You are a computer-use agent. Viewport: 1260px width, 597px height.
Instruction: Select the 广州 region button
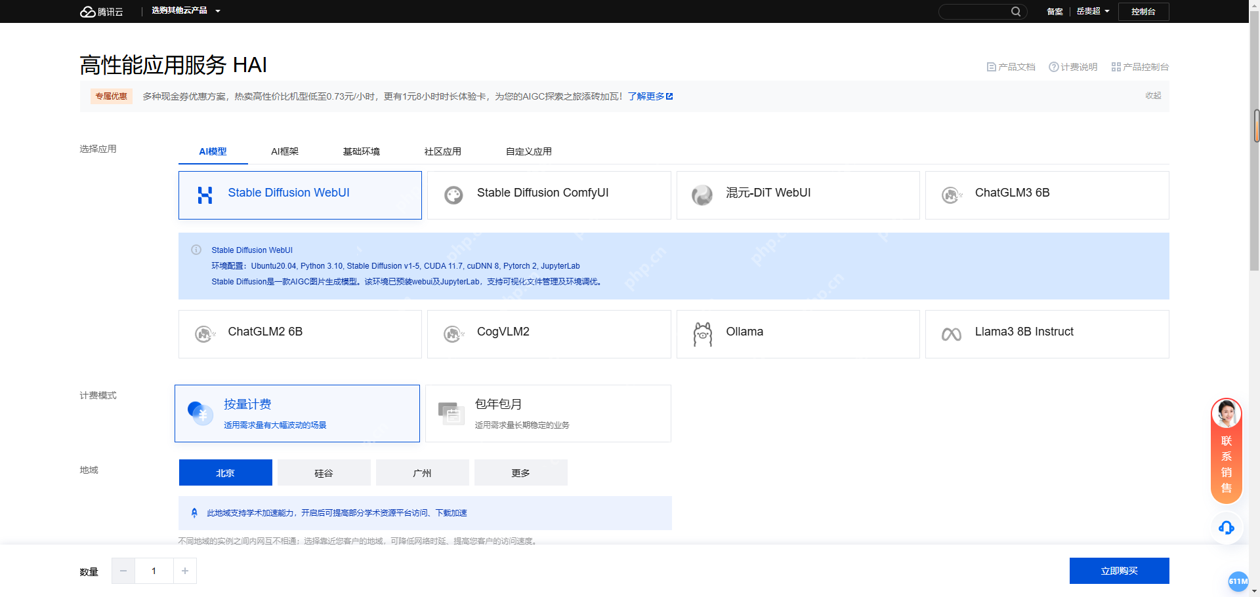coord(423,472)
